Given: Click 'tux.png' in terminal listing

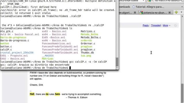Looking at the screenshot, I should (x=86, y=56).
